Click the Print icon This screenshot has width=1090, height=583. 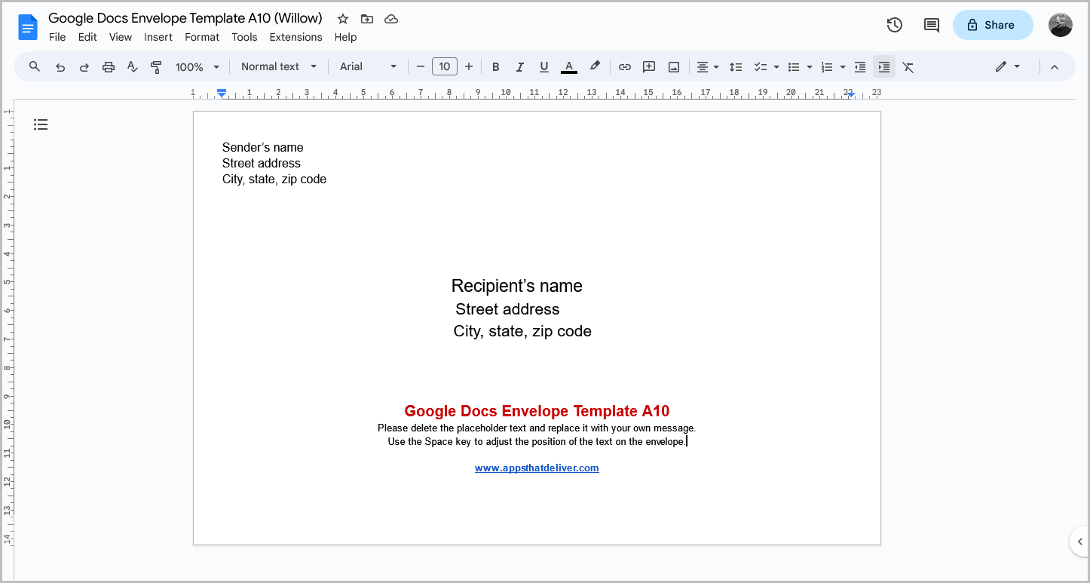coord(108,66)
